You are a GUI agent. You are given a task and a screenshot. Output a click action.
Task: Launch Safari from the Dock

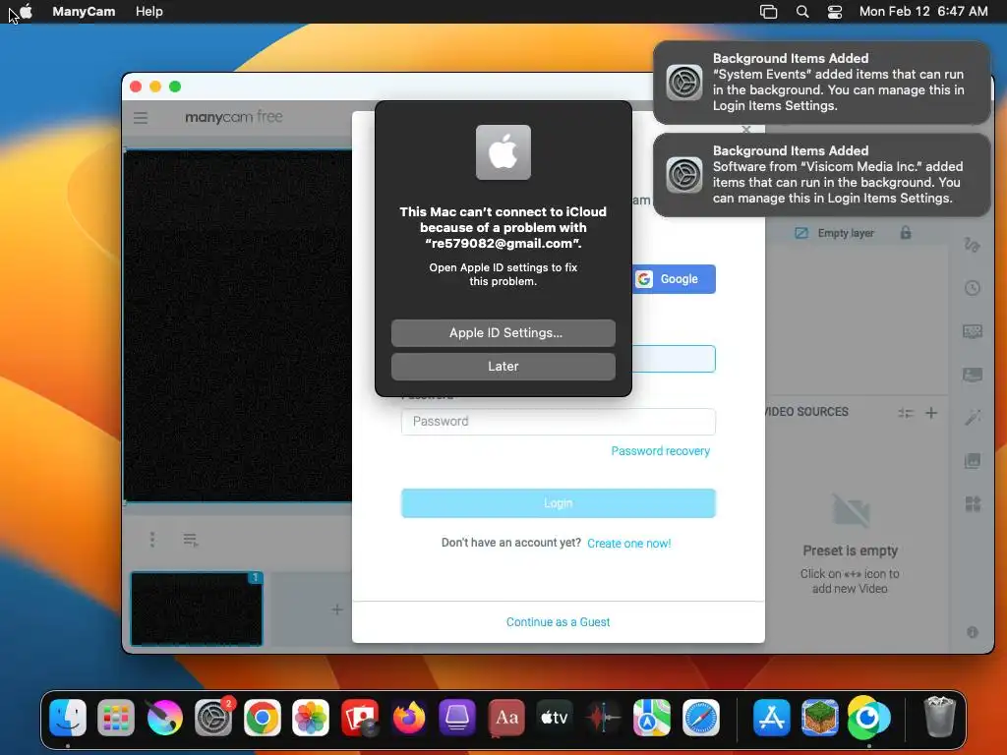click(700, 717)
